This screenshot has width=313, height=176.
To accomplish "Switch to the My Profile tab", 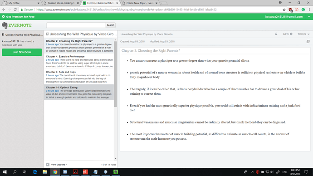I will [22, 3].
